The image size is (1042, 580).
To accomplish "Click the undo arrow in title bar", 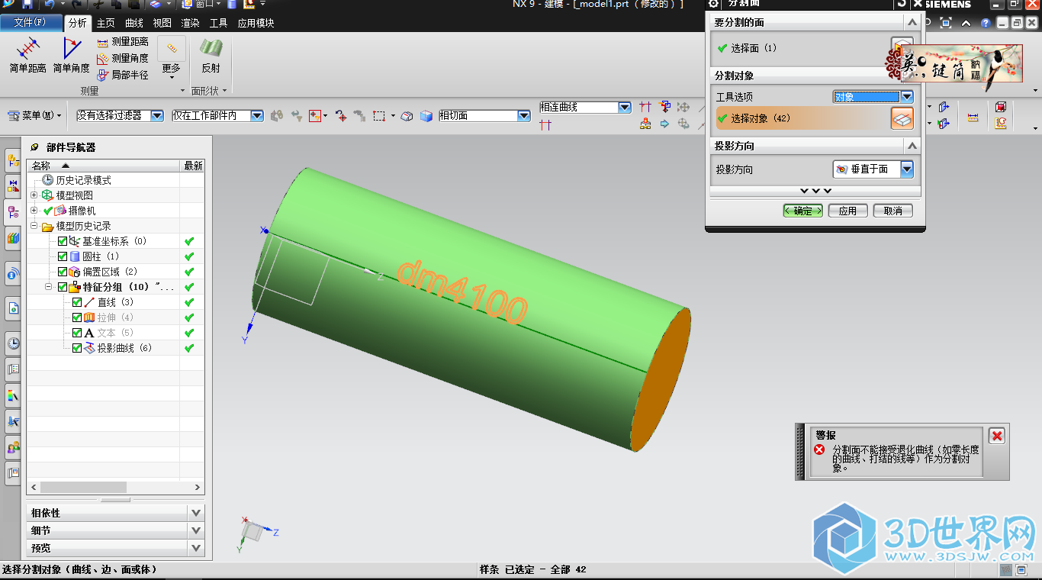I will [x=50, y=4].
